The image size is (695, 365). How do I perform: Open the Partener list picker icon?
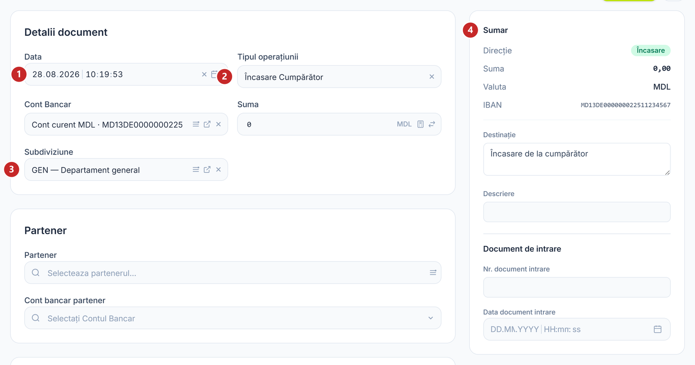click(433, 273)
